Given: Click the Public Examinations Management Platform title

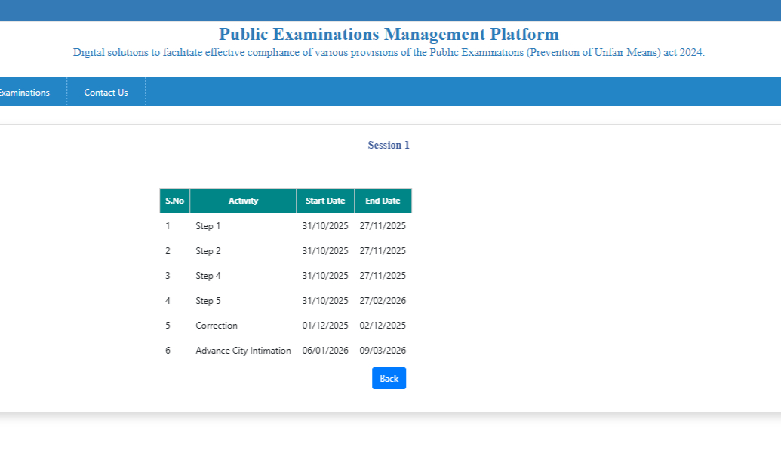Looking at the screenshot, I should point(388,34).
